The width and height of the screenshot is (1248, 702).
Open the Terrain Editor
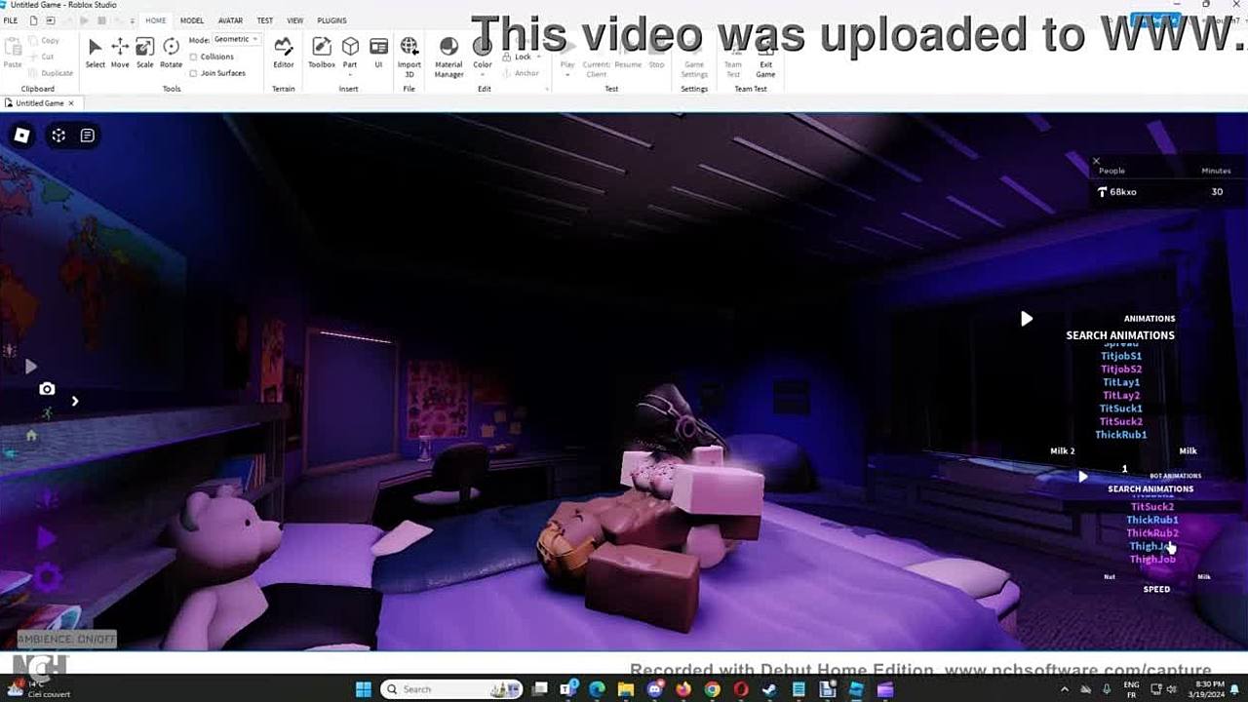point(283,52)
